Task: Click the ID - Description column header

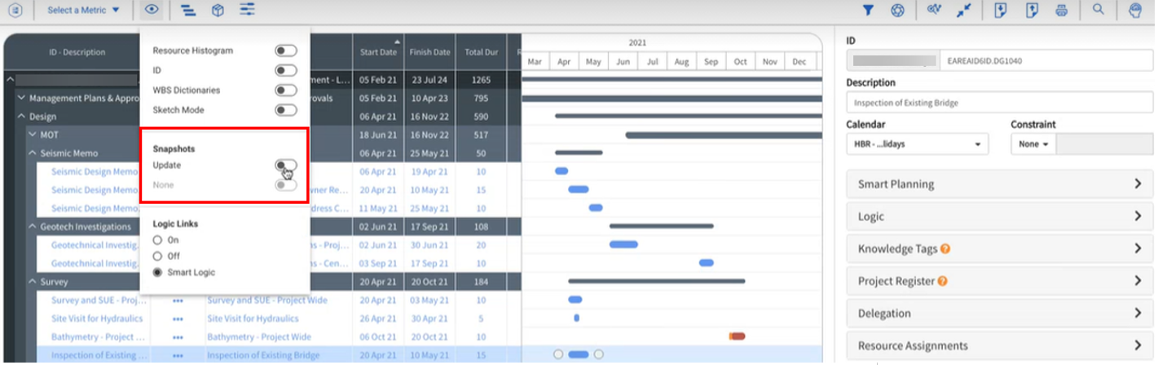Action: [77, 52]
